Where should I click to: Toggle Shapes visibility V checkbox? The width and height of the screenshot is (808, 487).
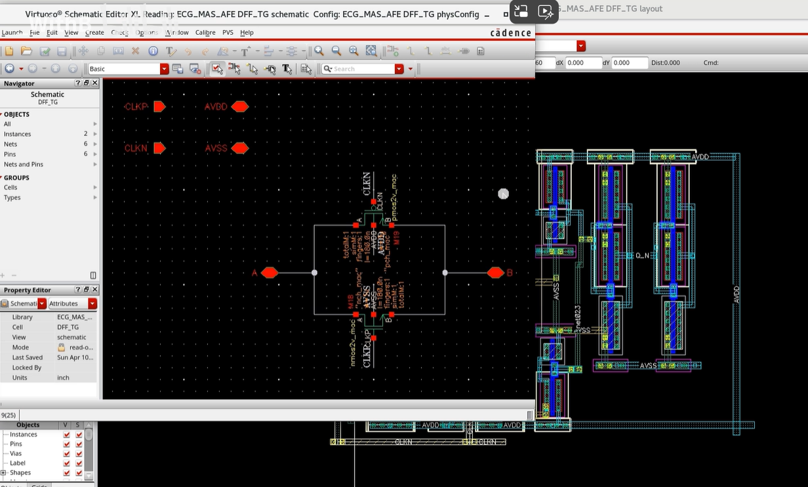[66, 473]
